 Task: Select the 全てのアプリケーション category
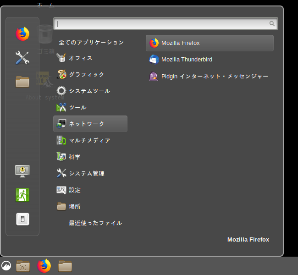pos(91,42)
